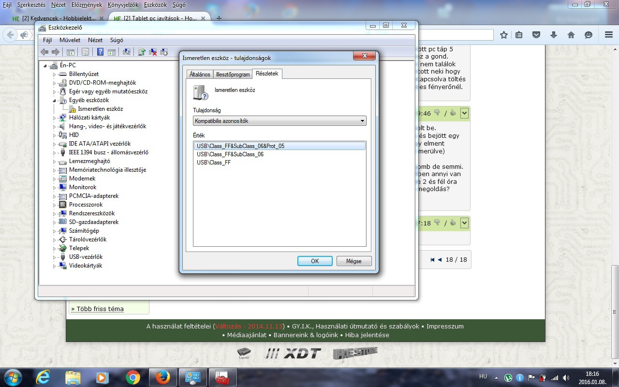Open a new Firefox tab with plus

(x=219, y=18)
